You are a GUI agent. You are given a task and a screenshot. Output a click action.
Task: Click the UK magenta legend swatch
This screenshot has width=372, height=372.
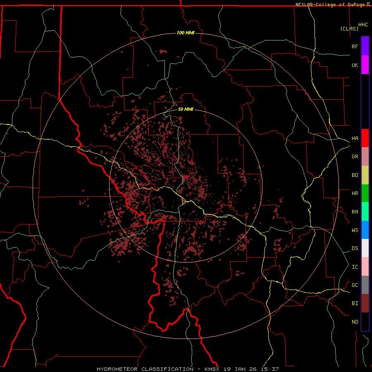(x=365, y=65)
